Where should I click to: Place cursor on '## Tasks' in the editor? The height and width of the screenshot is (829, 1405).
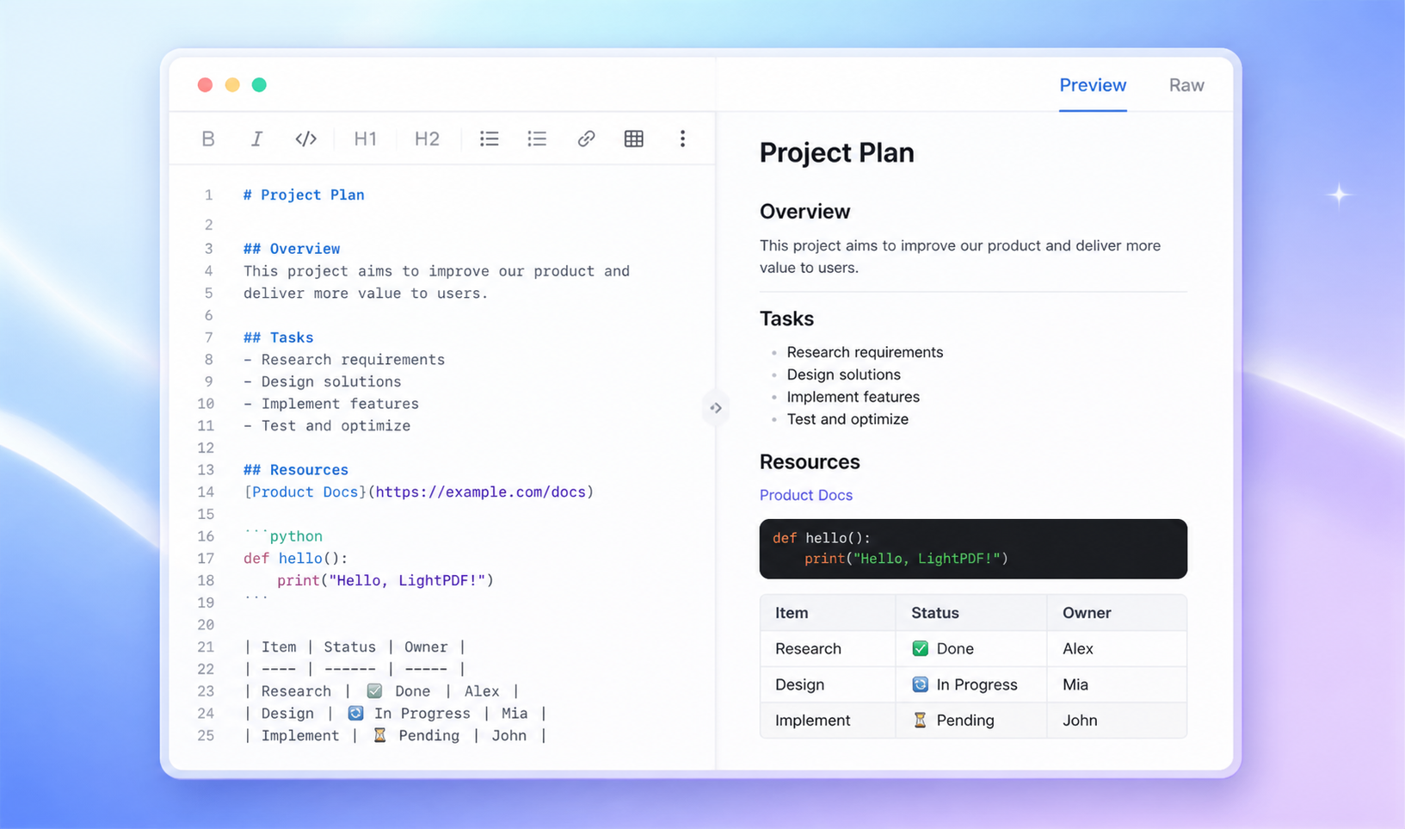pos(279,337)
